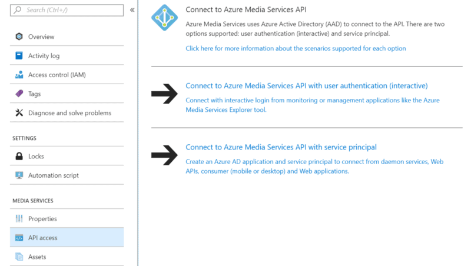Open the Overview menu item
This screenshot has height=266, width=471.
tap(67, 36)
